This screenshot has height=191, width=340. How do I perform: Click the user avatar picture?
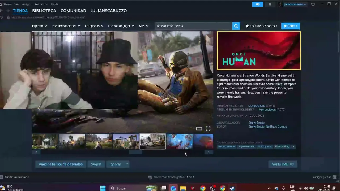(280, 4)
